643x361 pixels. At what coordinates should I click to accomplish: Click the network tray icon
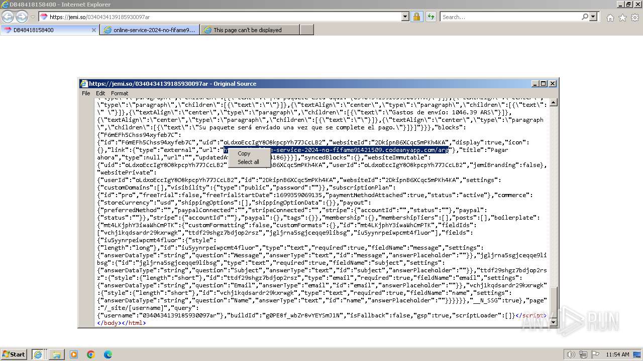pos(584,354)
